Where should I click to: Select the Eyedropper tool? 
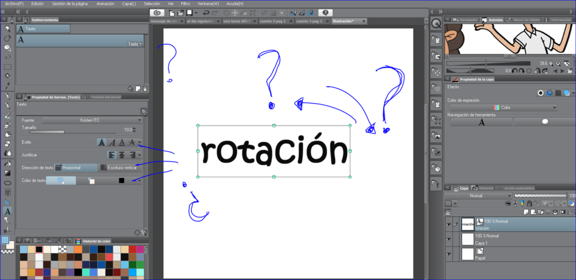pyautogui.click(x=7, y=85)
